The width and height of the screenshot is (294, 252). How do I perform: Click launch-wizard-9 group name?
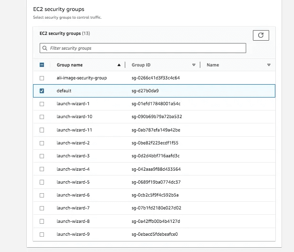click(73, 234)
